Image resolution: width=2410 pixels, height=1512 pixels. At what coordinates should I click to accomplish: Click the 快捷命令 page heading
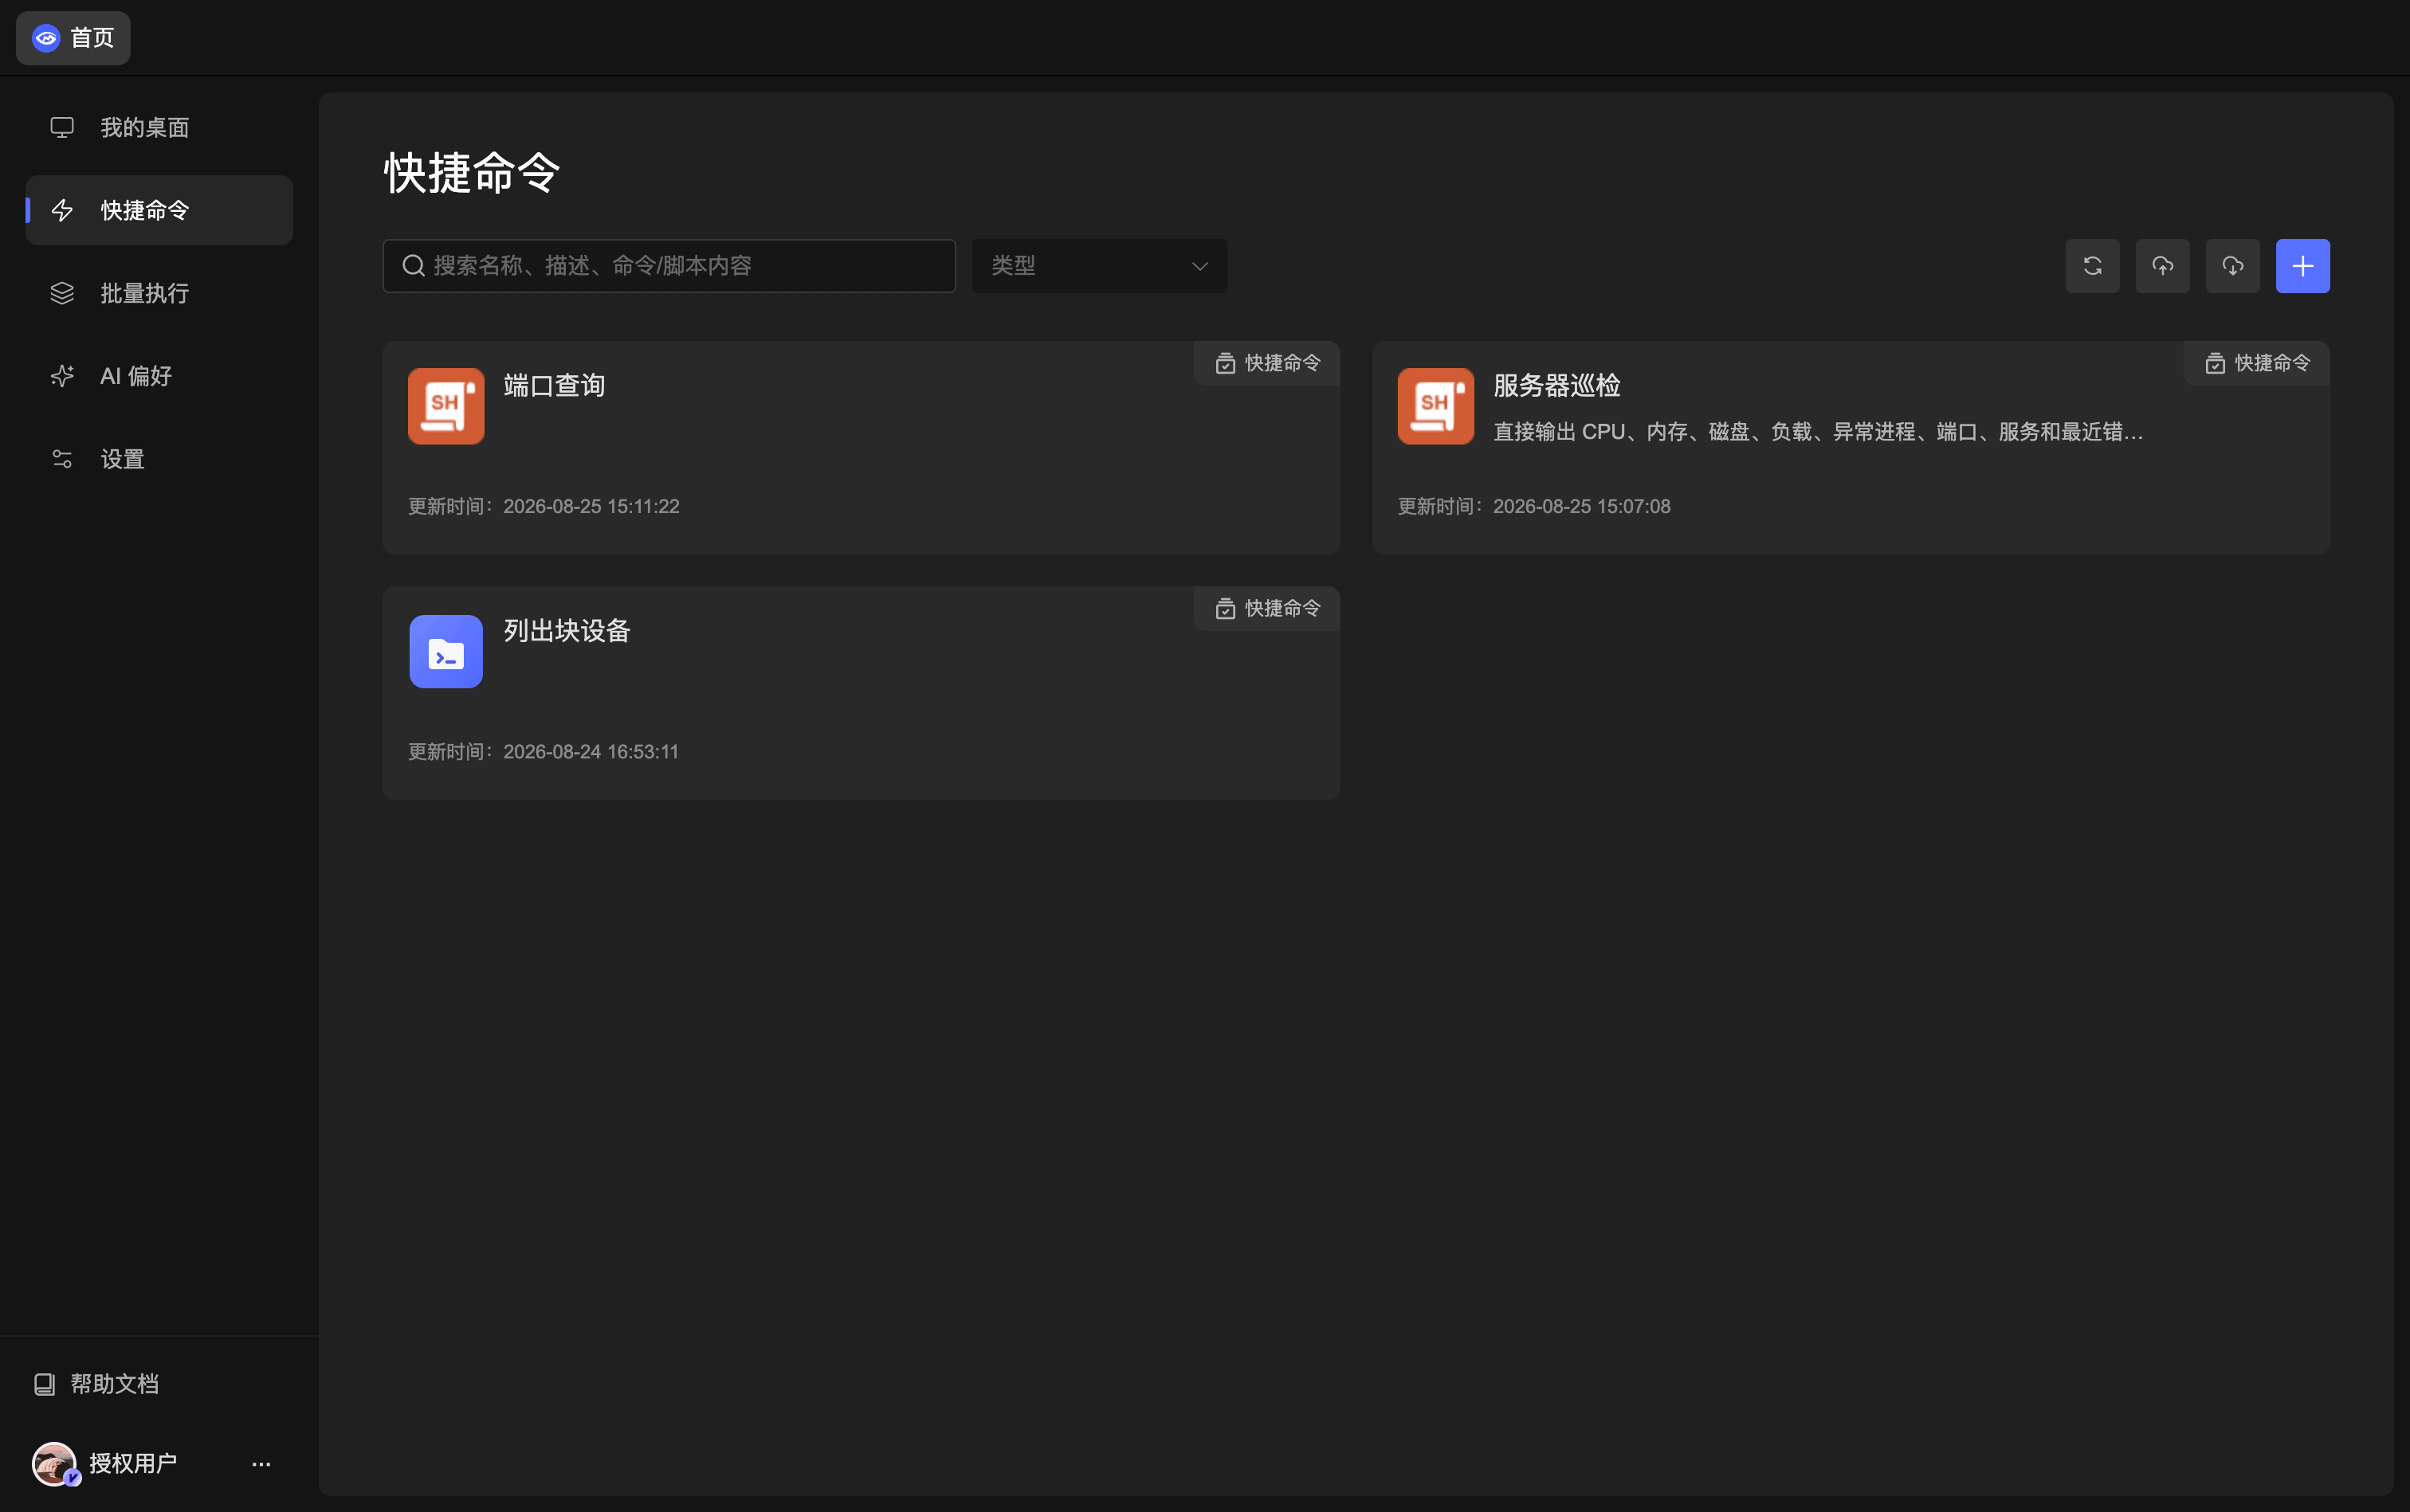[472, 172]
